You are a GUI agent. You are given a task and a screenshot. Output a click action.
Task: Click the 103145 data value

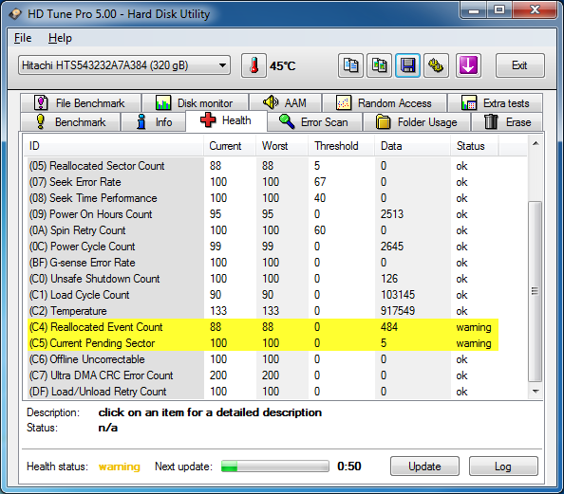[x=398, y=295]
